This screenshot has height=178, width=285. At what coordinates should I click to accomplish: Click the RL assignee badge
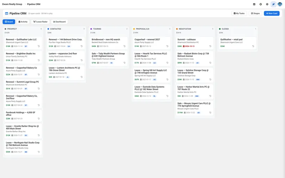pyautogui.click(x=154, y=96)
